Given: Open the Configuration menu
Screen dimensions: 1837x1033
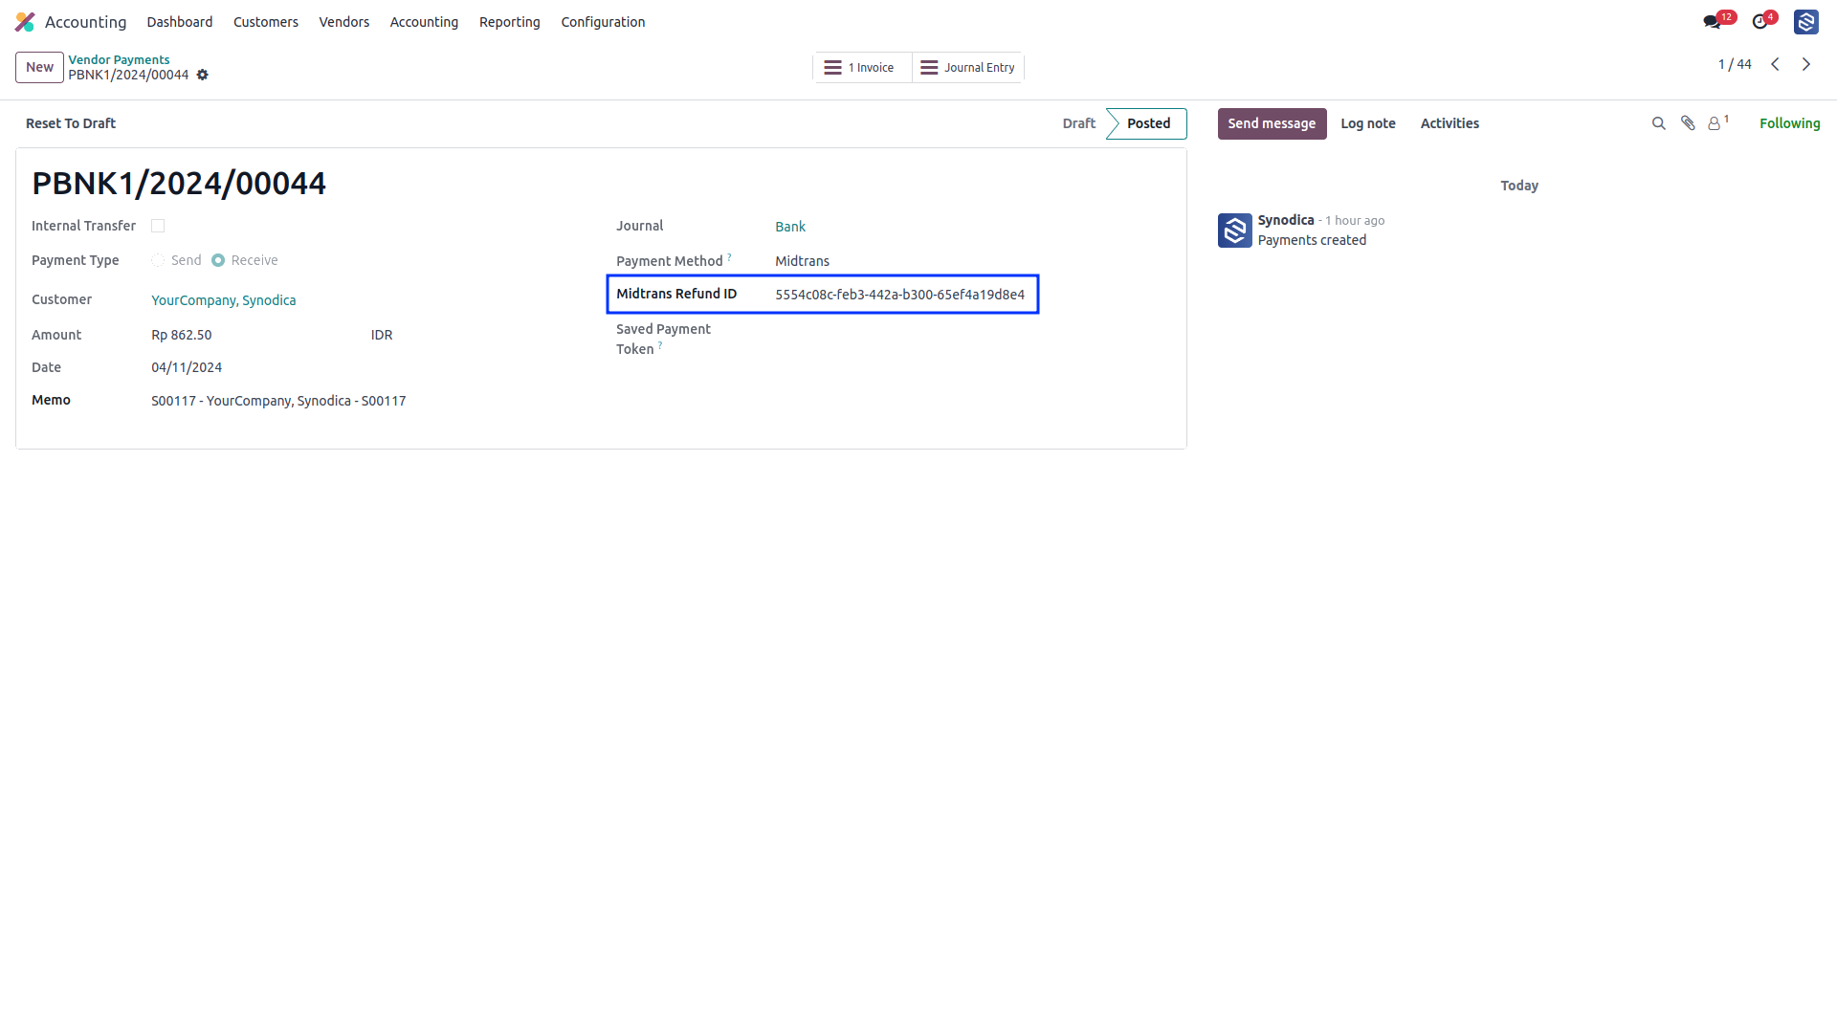Looking at the screenshot, I should tap(603, 22).
